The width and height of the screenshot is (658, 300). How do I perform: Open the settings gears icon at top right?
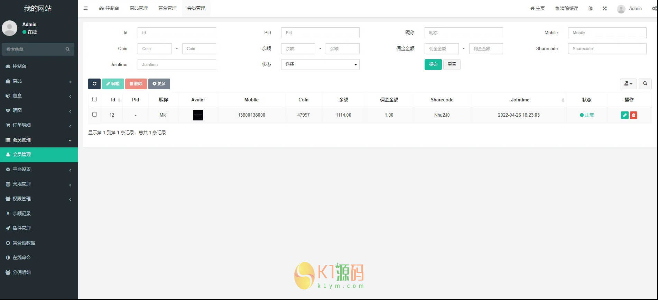coord(654,8)
